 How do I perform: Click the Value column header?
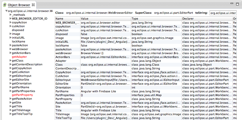105,19
